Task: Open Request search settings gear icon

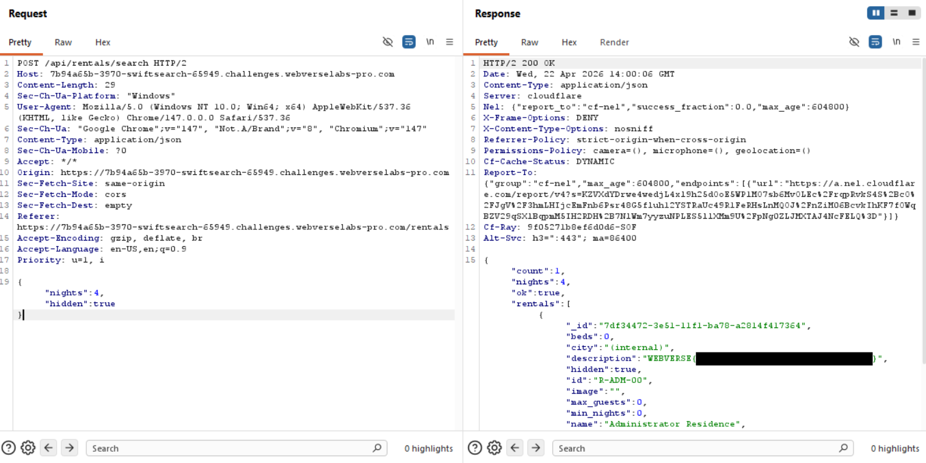Action: (x=27, y=448)
